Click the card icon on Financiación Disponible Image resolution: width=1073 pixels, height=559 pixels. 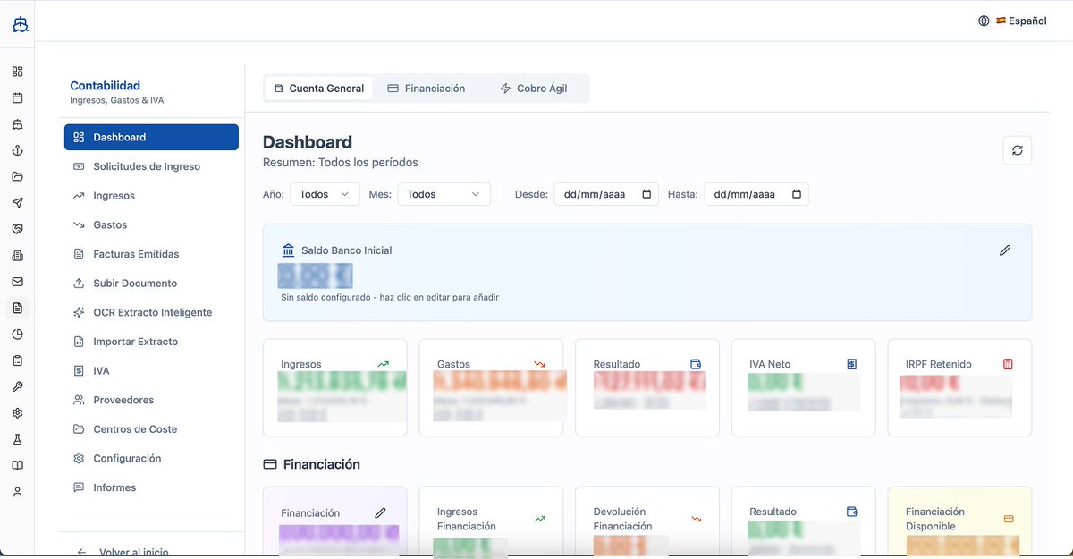pos(1009,519)
